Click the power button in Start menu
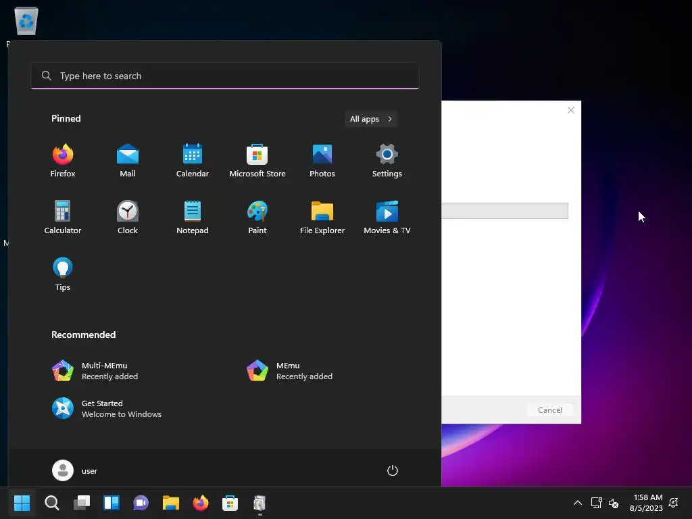 (393, 470)
